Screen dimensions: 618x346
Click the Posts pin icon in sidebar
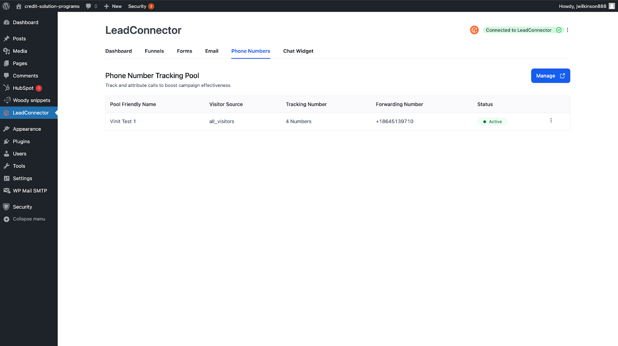(x=7, y=39)
